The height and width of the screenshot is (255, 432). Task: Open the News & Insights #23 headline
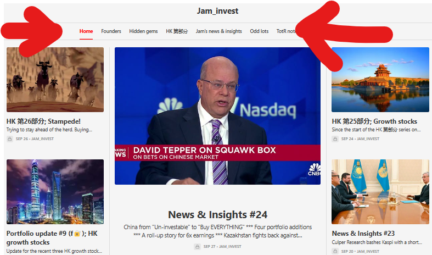pos(363,233)
